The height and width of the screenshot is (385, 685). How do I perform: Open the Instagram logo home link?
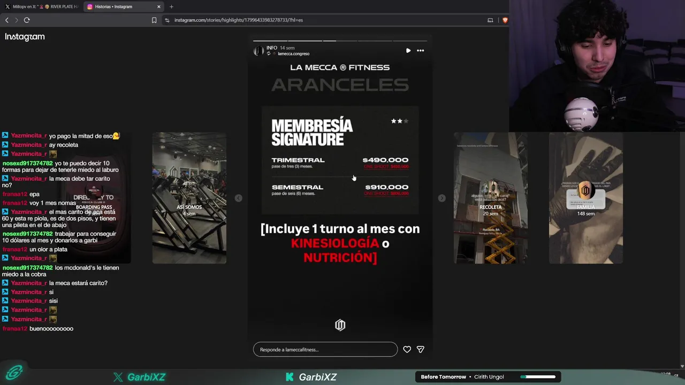pyautogui.click(x=25, y=37)
